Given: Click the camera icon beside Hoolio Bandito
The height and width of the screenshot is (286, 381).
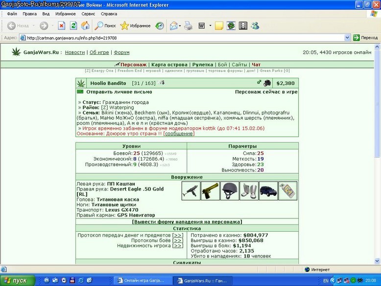Looking at the screenshot, I should tap(267, 83).
